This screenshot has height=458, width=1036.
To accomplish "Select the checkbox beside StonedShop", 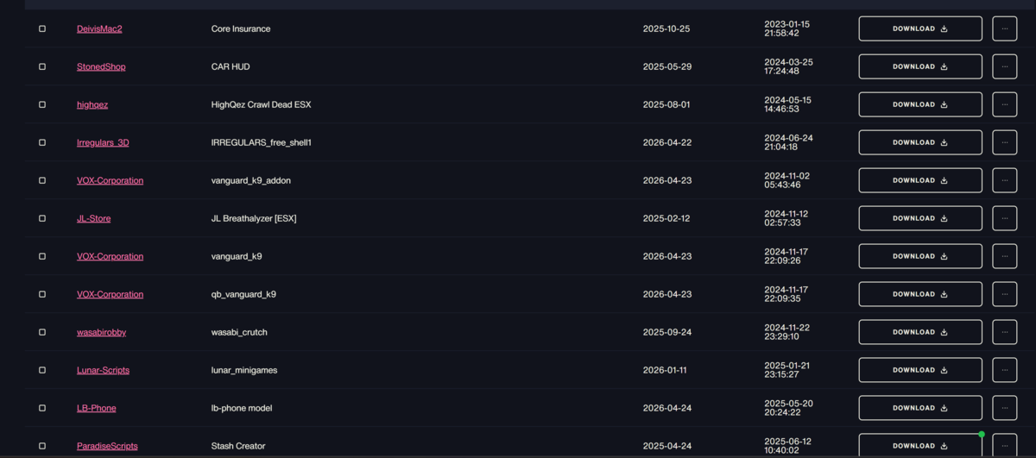I will [x=42, y=66].
